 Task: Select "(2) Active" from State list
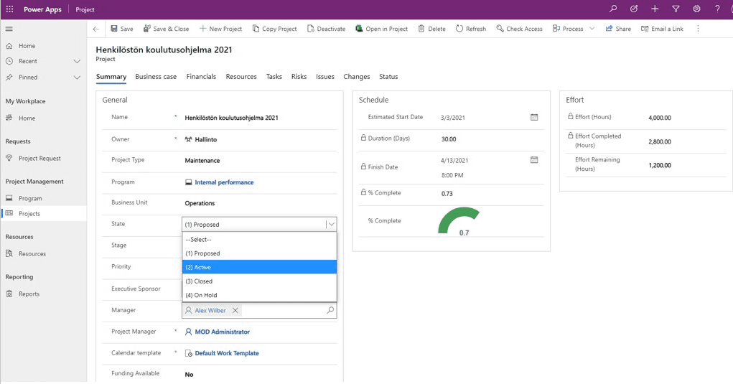click(258, 267)
